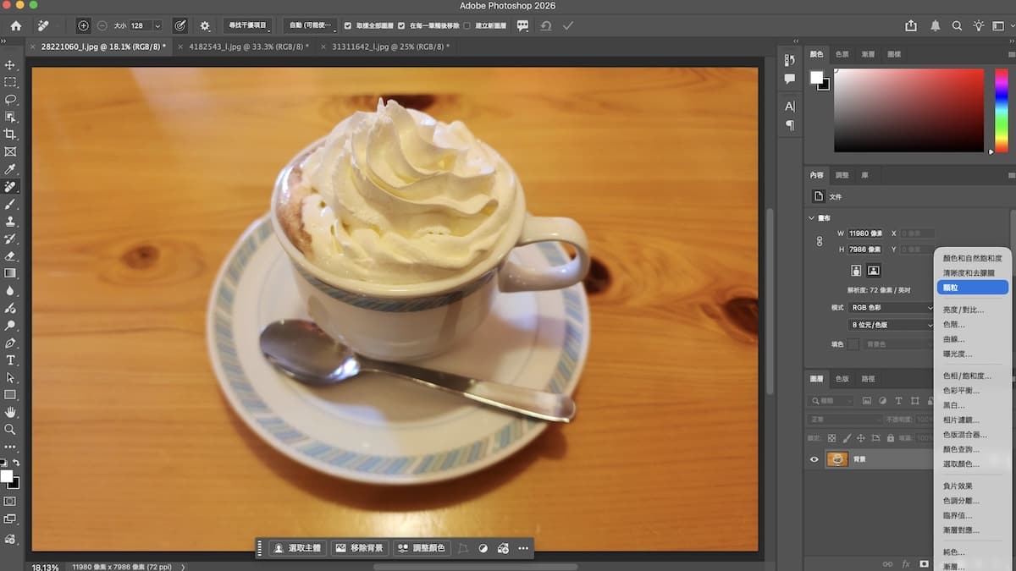Select the Move tool
The image size is (1016, 571).
click(10, 65)
